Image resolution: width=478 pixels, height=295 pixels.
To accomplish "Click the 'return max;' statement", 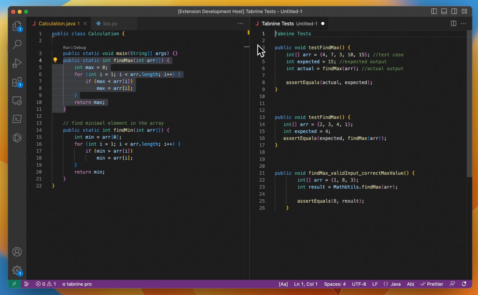I will click(x=90, y=102).
